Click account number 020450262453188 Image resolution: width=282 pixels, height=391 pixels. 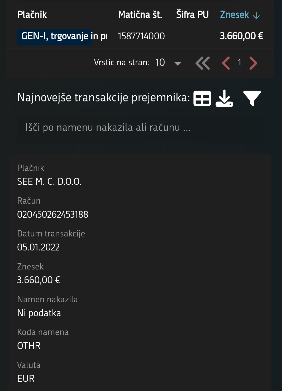[53, 214]
